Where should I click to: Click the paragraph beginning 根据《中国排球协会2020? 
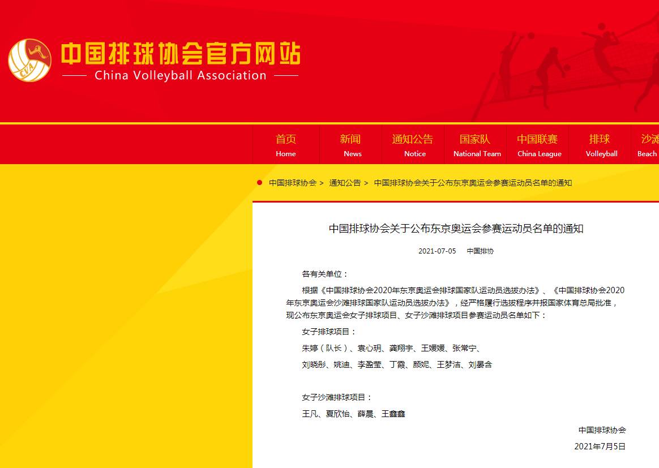455,303
